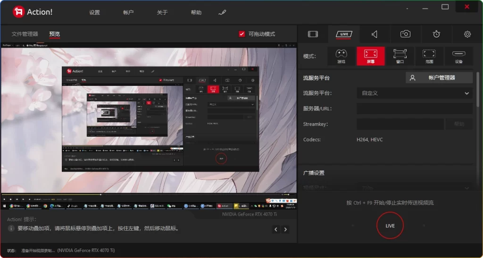The height and width of the screenshot is (258, 483).
Task: Open the 帐户 menu
Action: pyautogui.click(x=128, y=13)
